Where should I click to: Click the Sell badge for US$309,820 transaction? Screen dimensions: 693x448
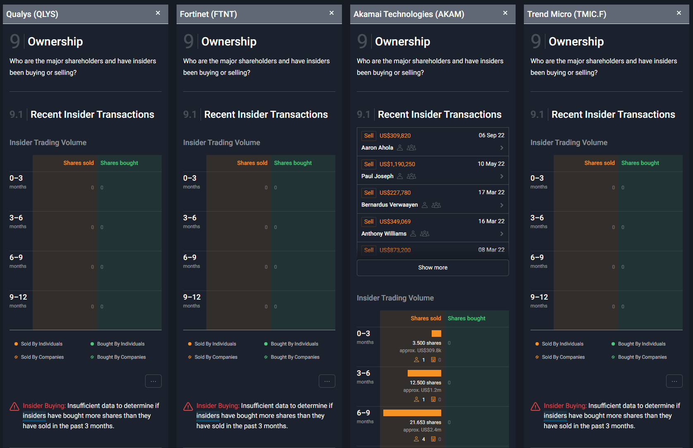[369, 136]
